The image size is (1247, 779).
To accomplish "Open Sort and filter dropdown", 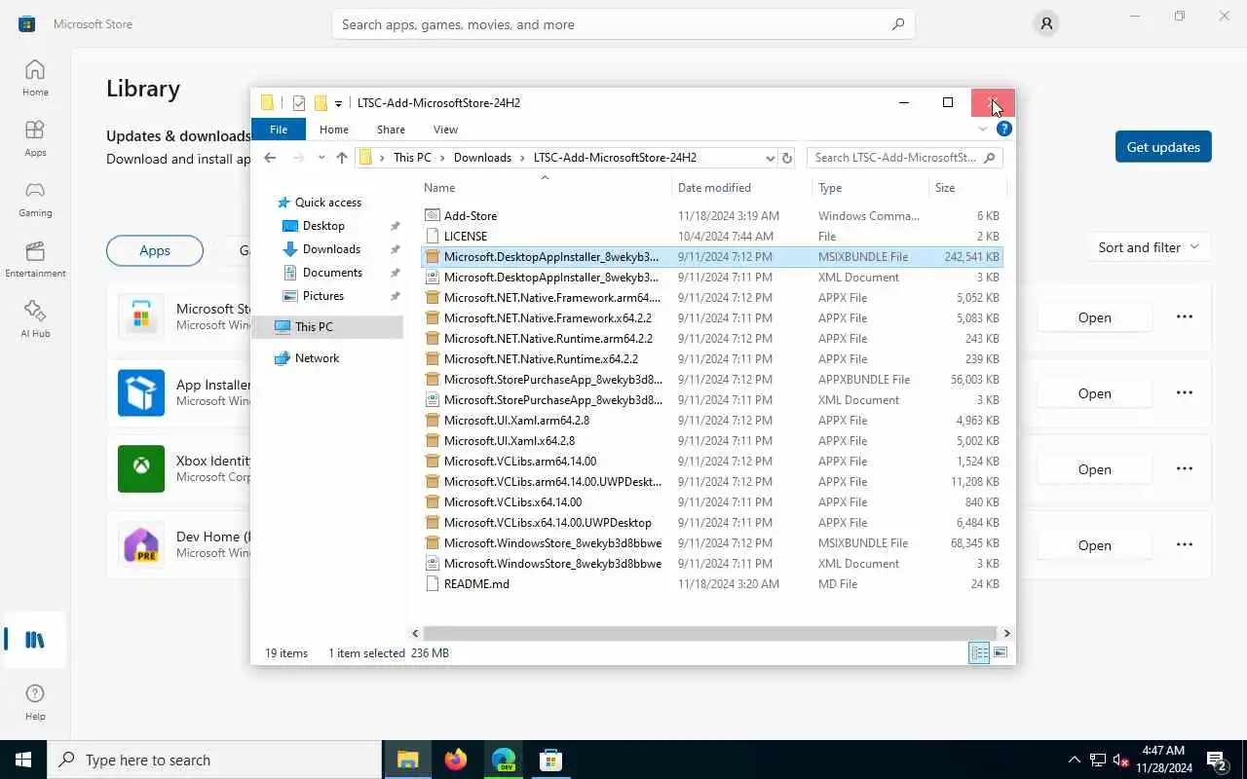I will [x=1149, y=247].
